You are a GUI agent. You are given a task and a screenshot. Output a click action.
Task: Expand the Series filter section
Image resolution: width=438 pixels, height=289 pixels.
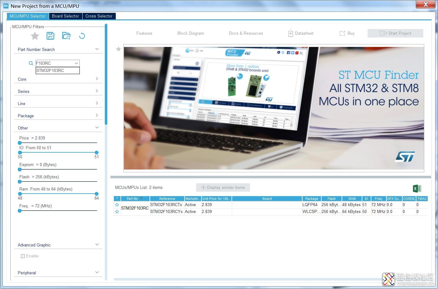[97, 91]
